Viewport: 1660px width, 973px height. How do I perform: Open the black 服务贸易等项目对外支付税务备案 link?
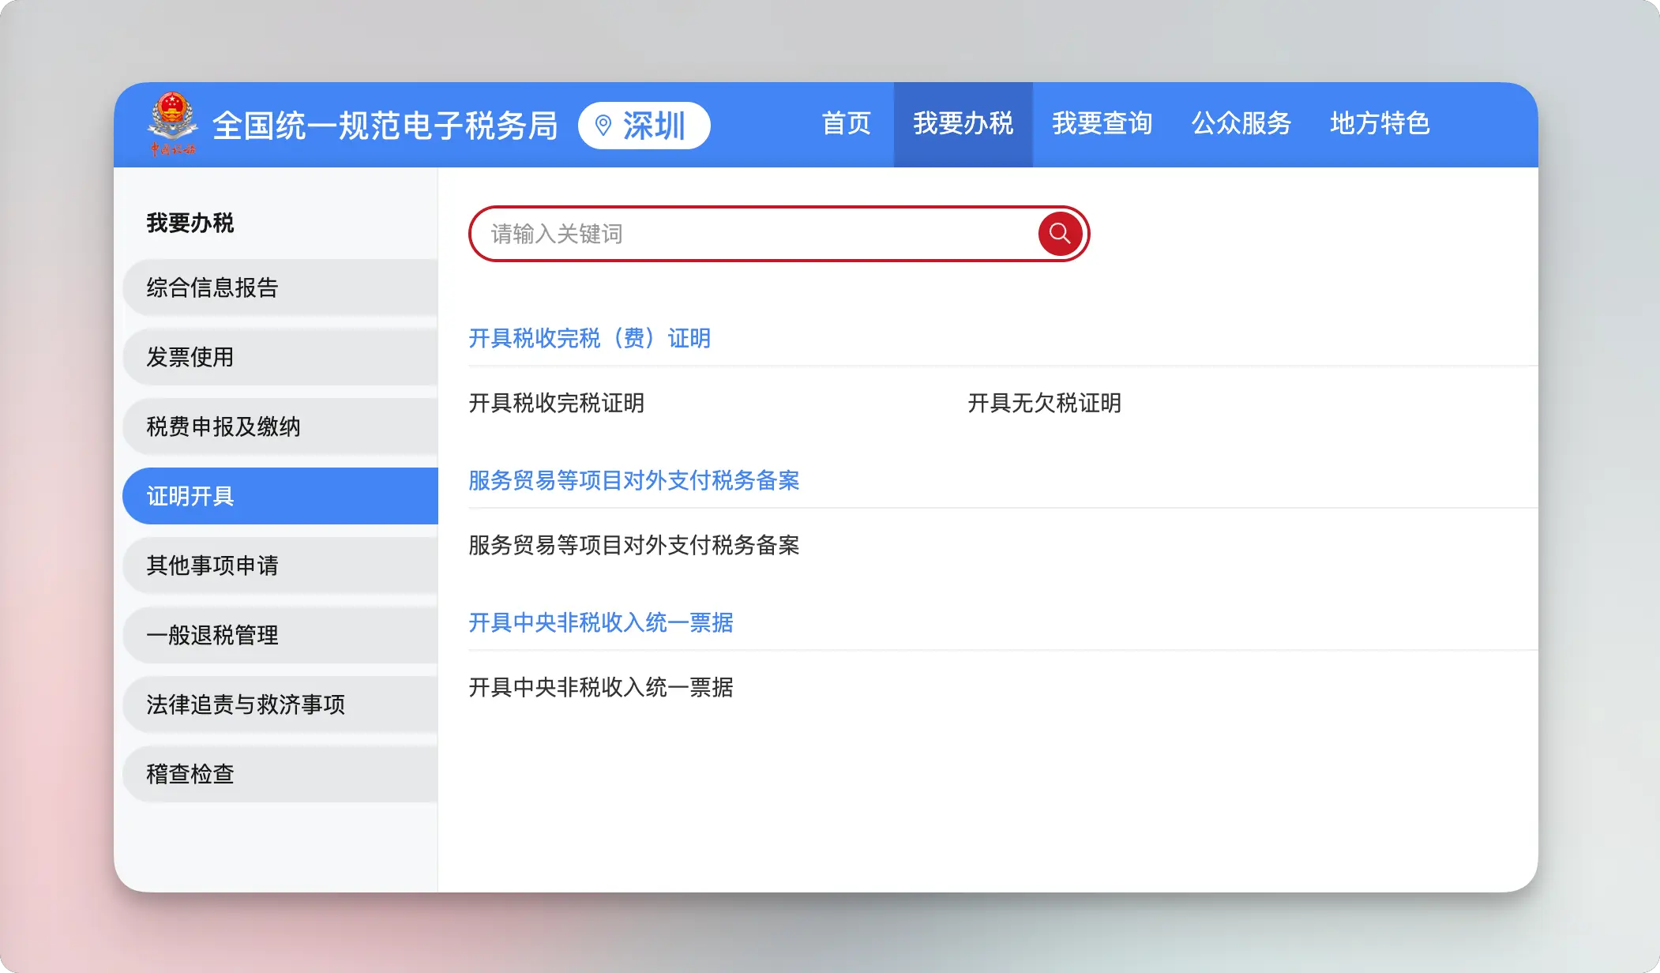pyautogui.click(x=633, y=546)
